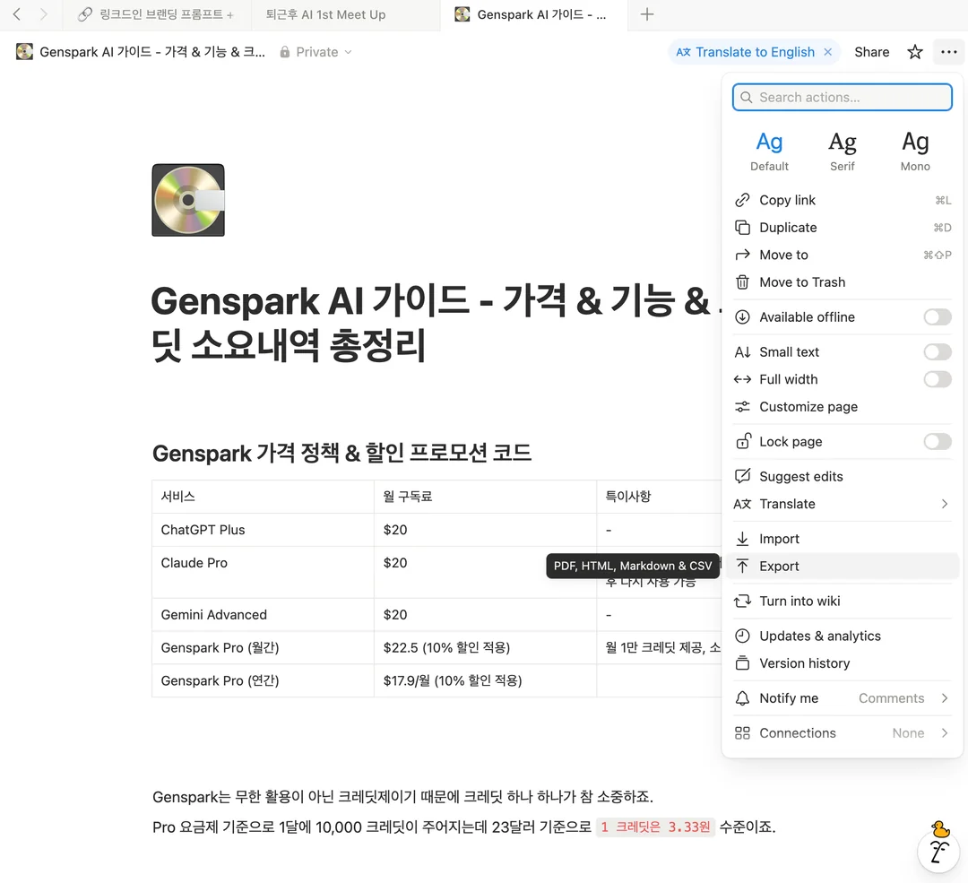Open the floating AI assistant button
The width and height of the screenshot is (968, 883).
(x=938, y=852)
